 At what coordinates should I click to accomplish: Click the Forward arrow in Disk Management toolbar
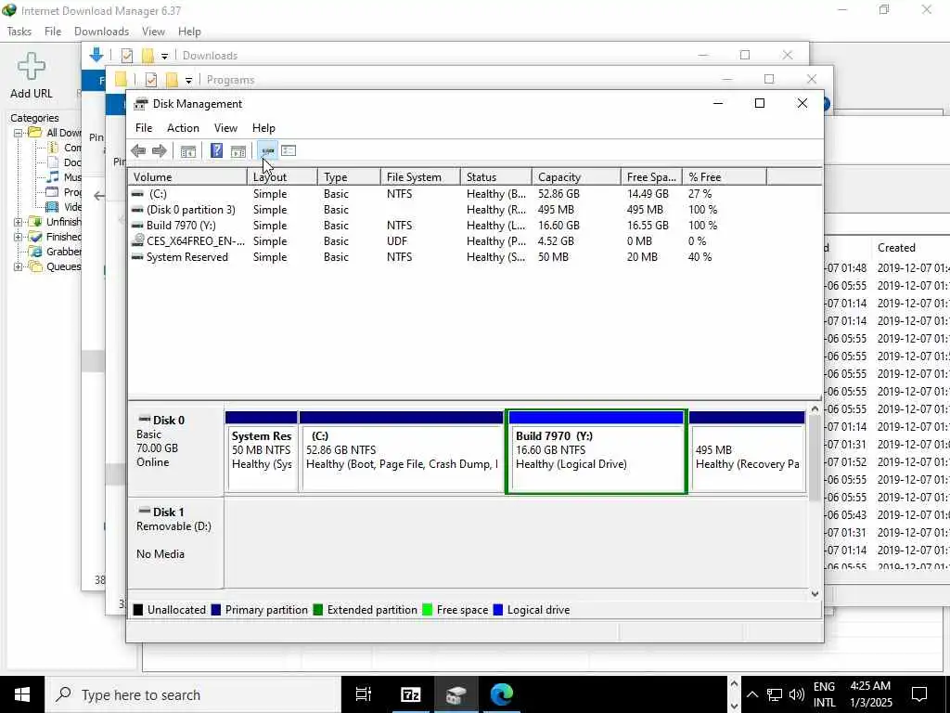click(160, 151)
